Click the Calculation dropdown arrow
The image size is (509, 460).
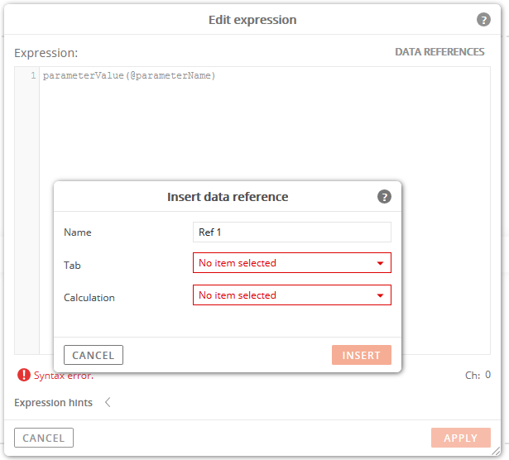pos(380,295)
